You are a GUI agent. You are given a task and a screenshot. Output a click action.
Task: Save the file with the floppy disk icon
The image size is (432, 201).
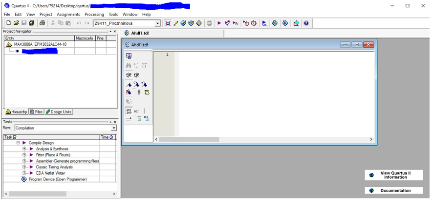[24, 23]
